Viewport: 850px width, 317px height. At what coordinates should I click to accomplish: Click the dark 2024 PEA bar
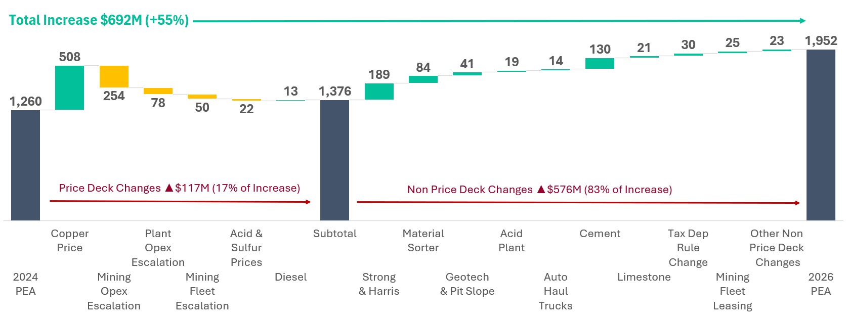[25, 165]
